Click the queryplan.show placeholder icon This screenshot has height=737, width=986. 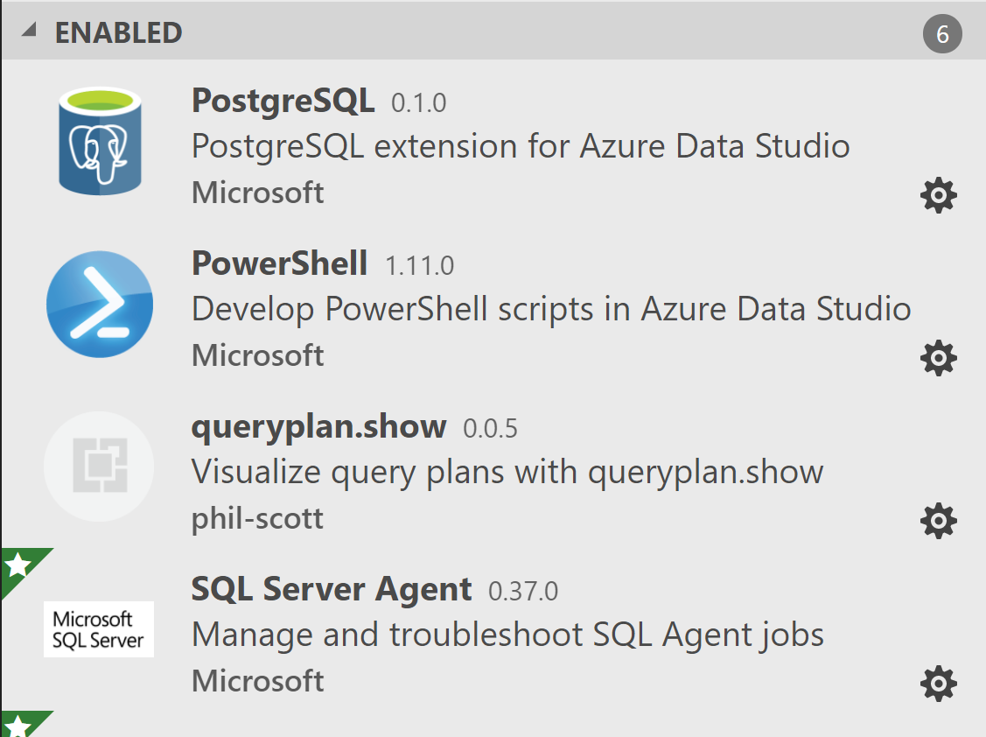tap(99, 467)
